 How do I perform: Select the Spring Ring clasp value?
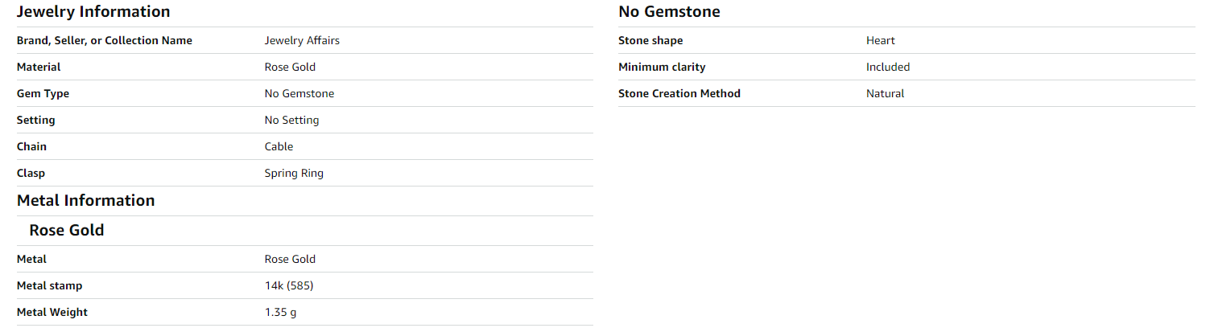(294, 173)
